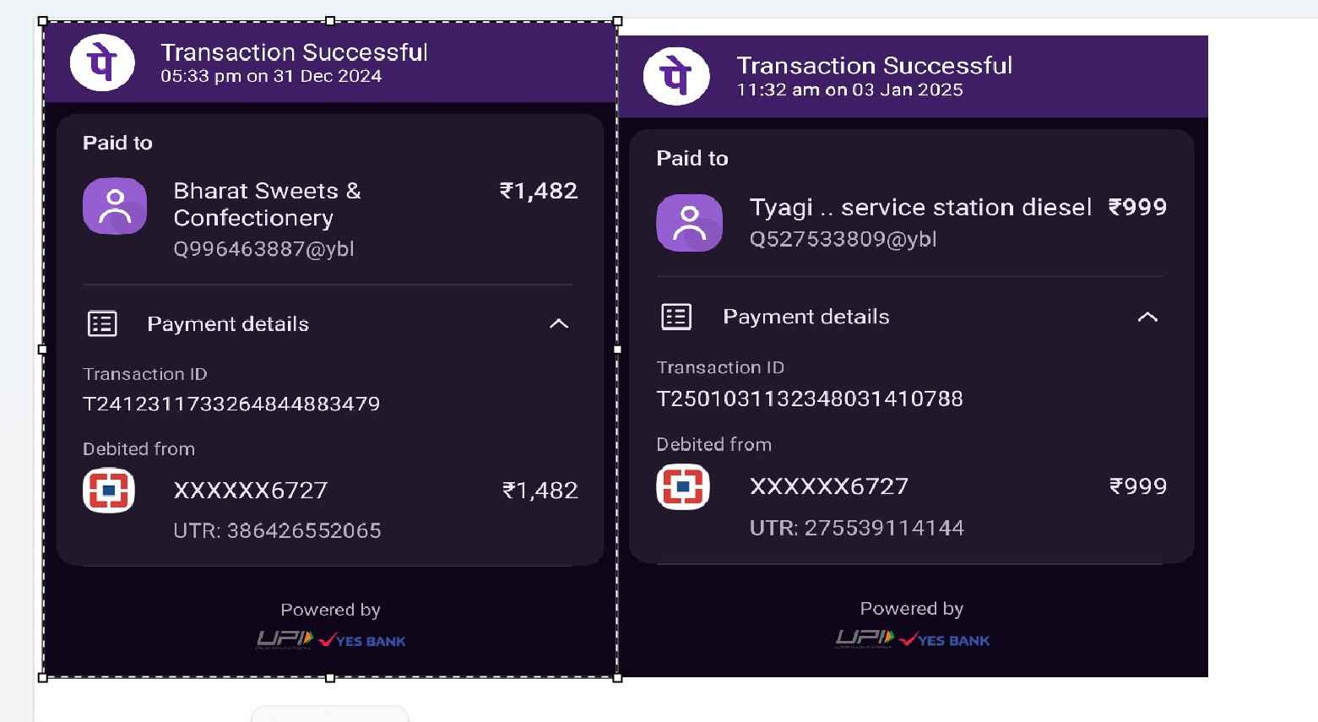Select the Bharat Sweets payee avatar icon
The height and width of the screenshot is (722, 1318).
coord(115,206)
